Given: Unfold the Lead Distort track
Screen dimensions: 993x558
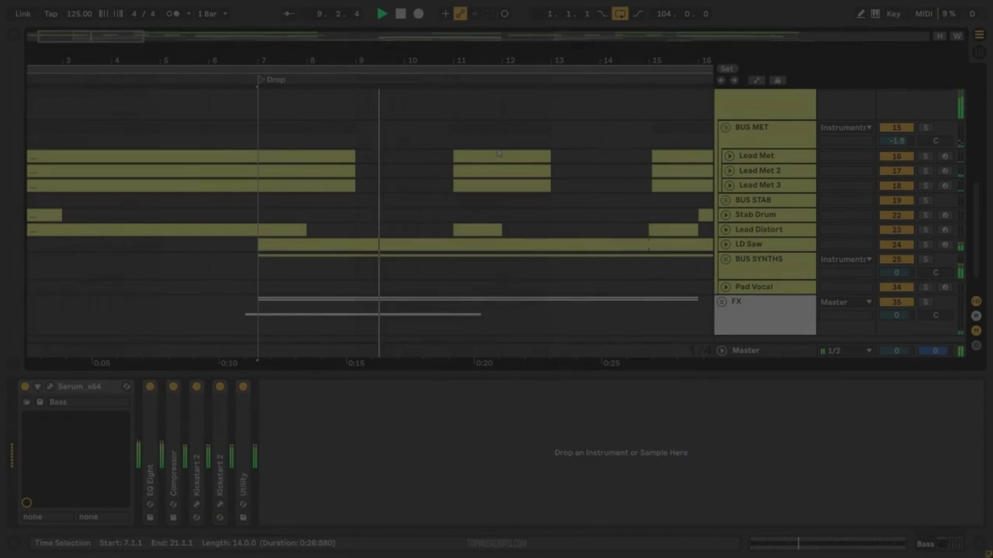Looking at the screenshot, I should click(726, 229).
